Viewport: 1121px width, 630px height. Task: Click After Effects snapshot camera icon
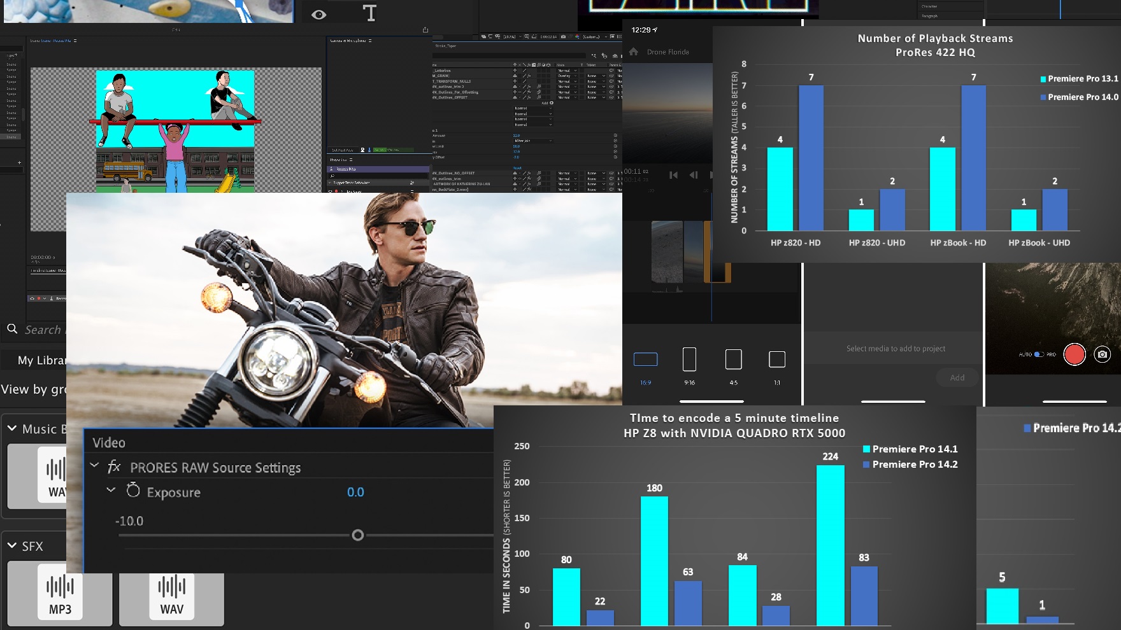coord(563,37)
